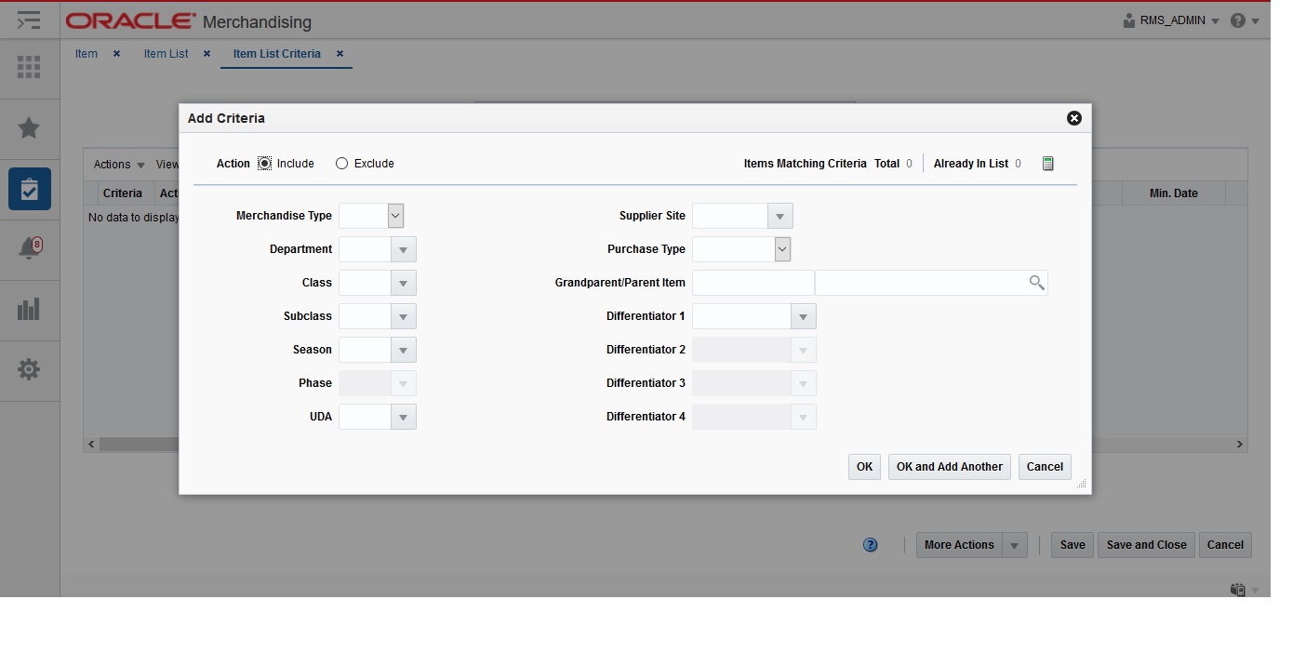1306x666 pixels.
Task: View notifications via the bell icon
Action: point(29,248)
